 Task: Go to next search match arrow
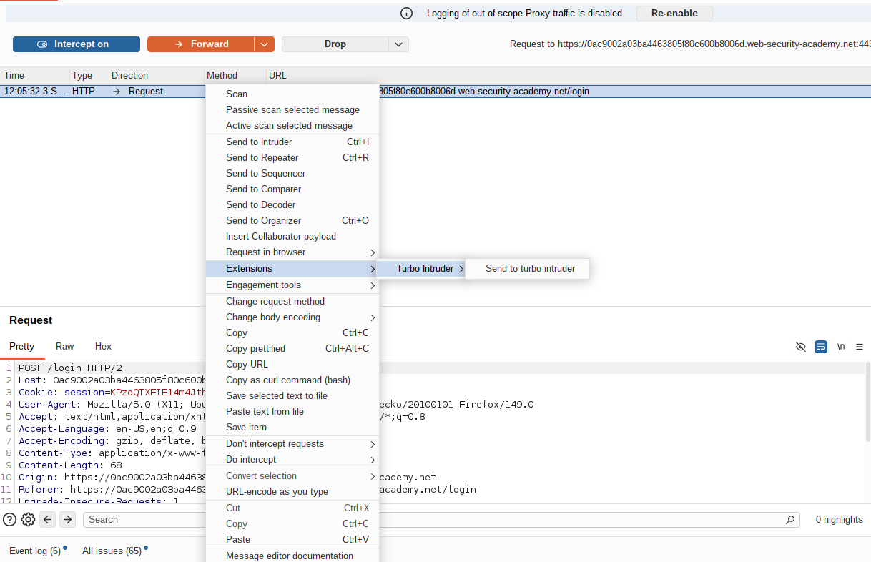67,520
